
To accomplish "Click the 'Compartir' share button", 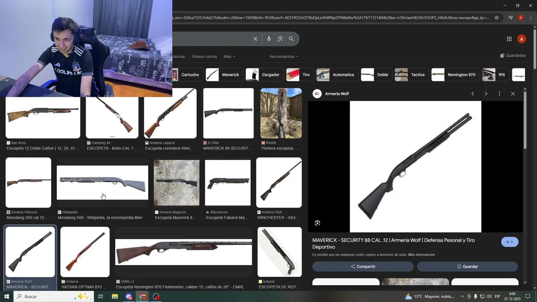I will click(x=363, y=266).
